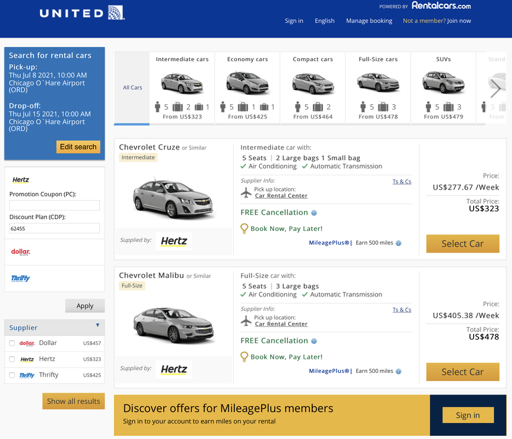Click the United Airlines logo
The image size is (512, 439).
point(81,12)
